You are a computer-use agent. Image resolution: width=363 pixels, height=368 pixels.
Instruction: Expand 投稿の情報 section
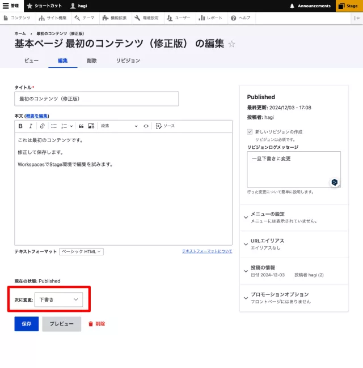tap(294, 271)
